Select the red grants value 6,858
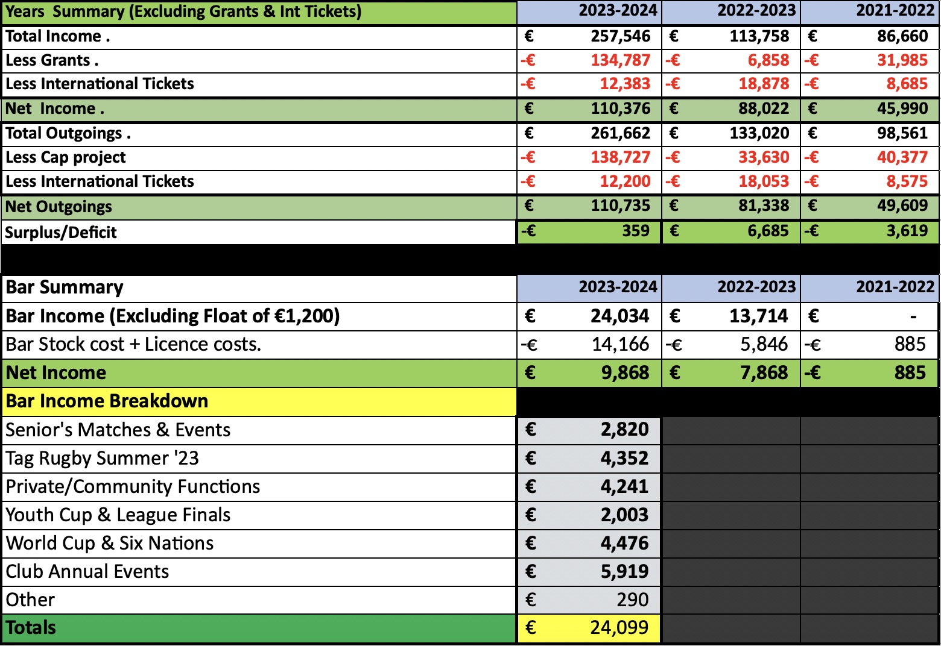The image size is (941, 646). coord(768,60)
